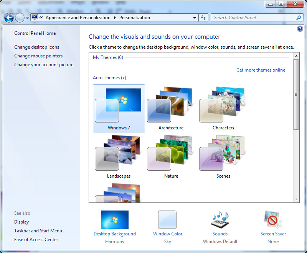307x253 pixels.
Task: Open recent pages dropdown next to Forward
Action: (x=27, y=18)
